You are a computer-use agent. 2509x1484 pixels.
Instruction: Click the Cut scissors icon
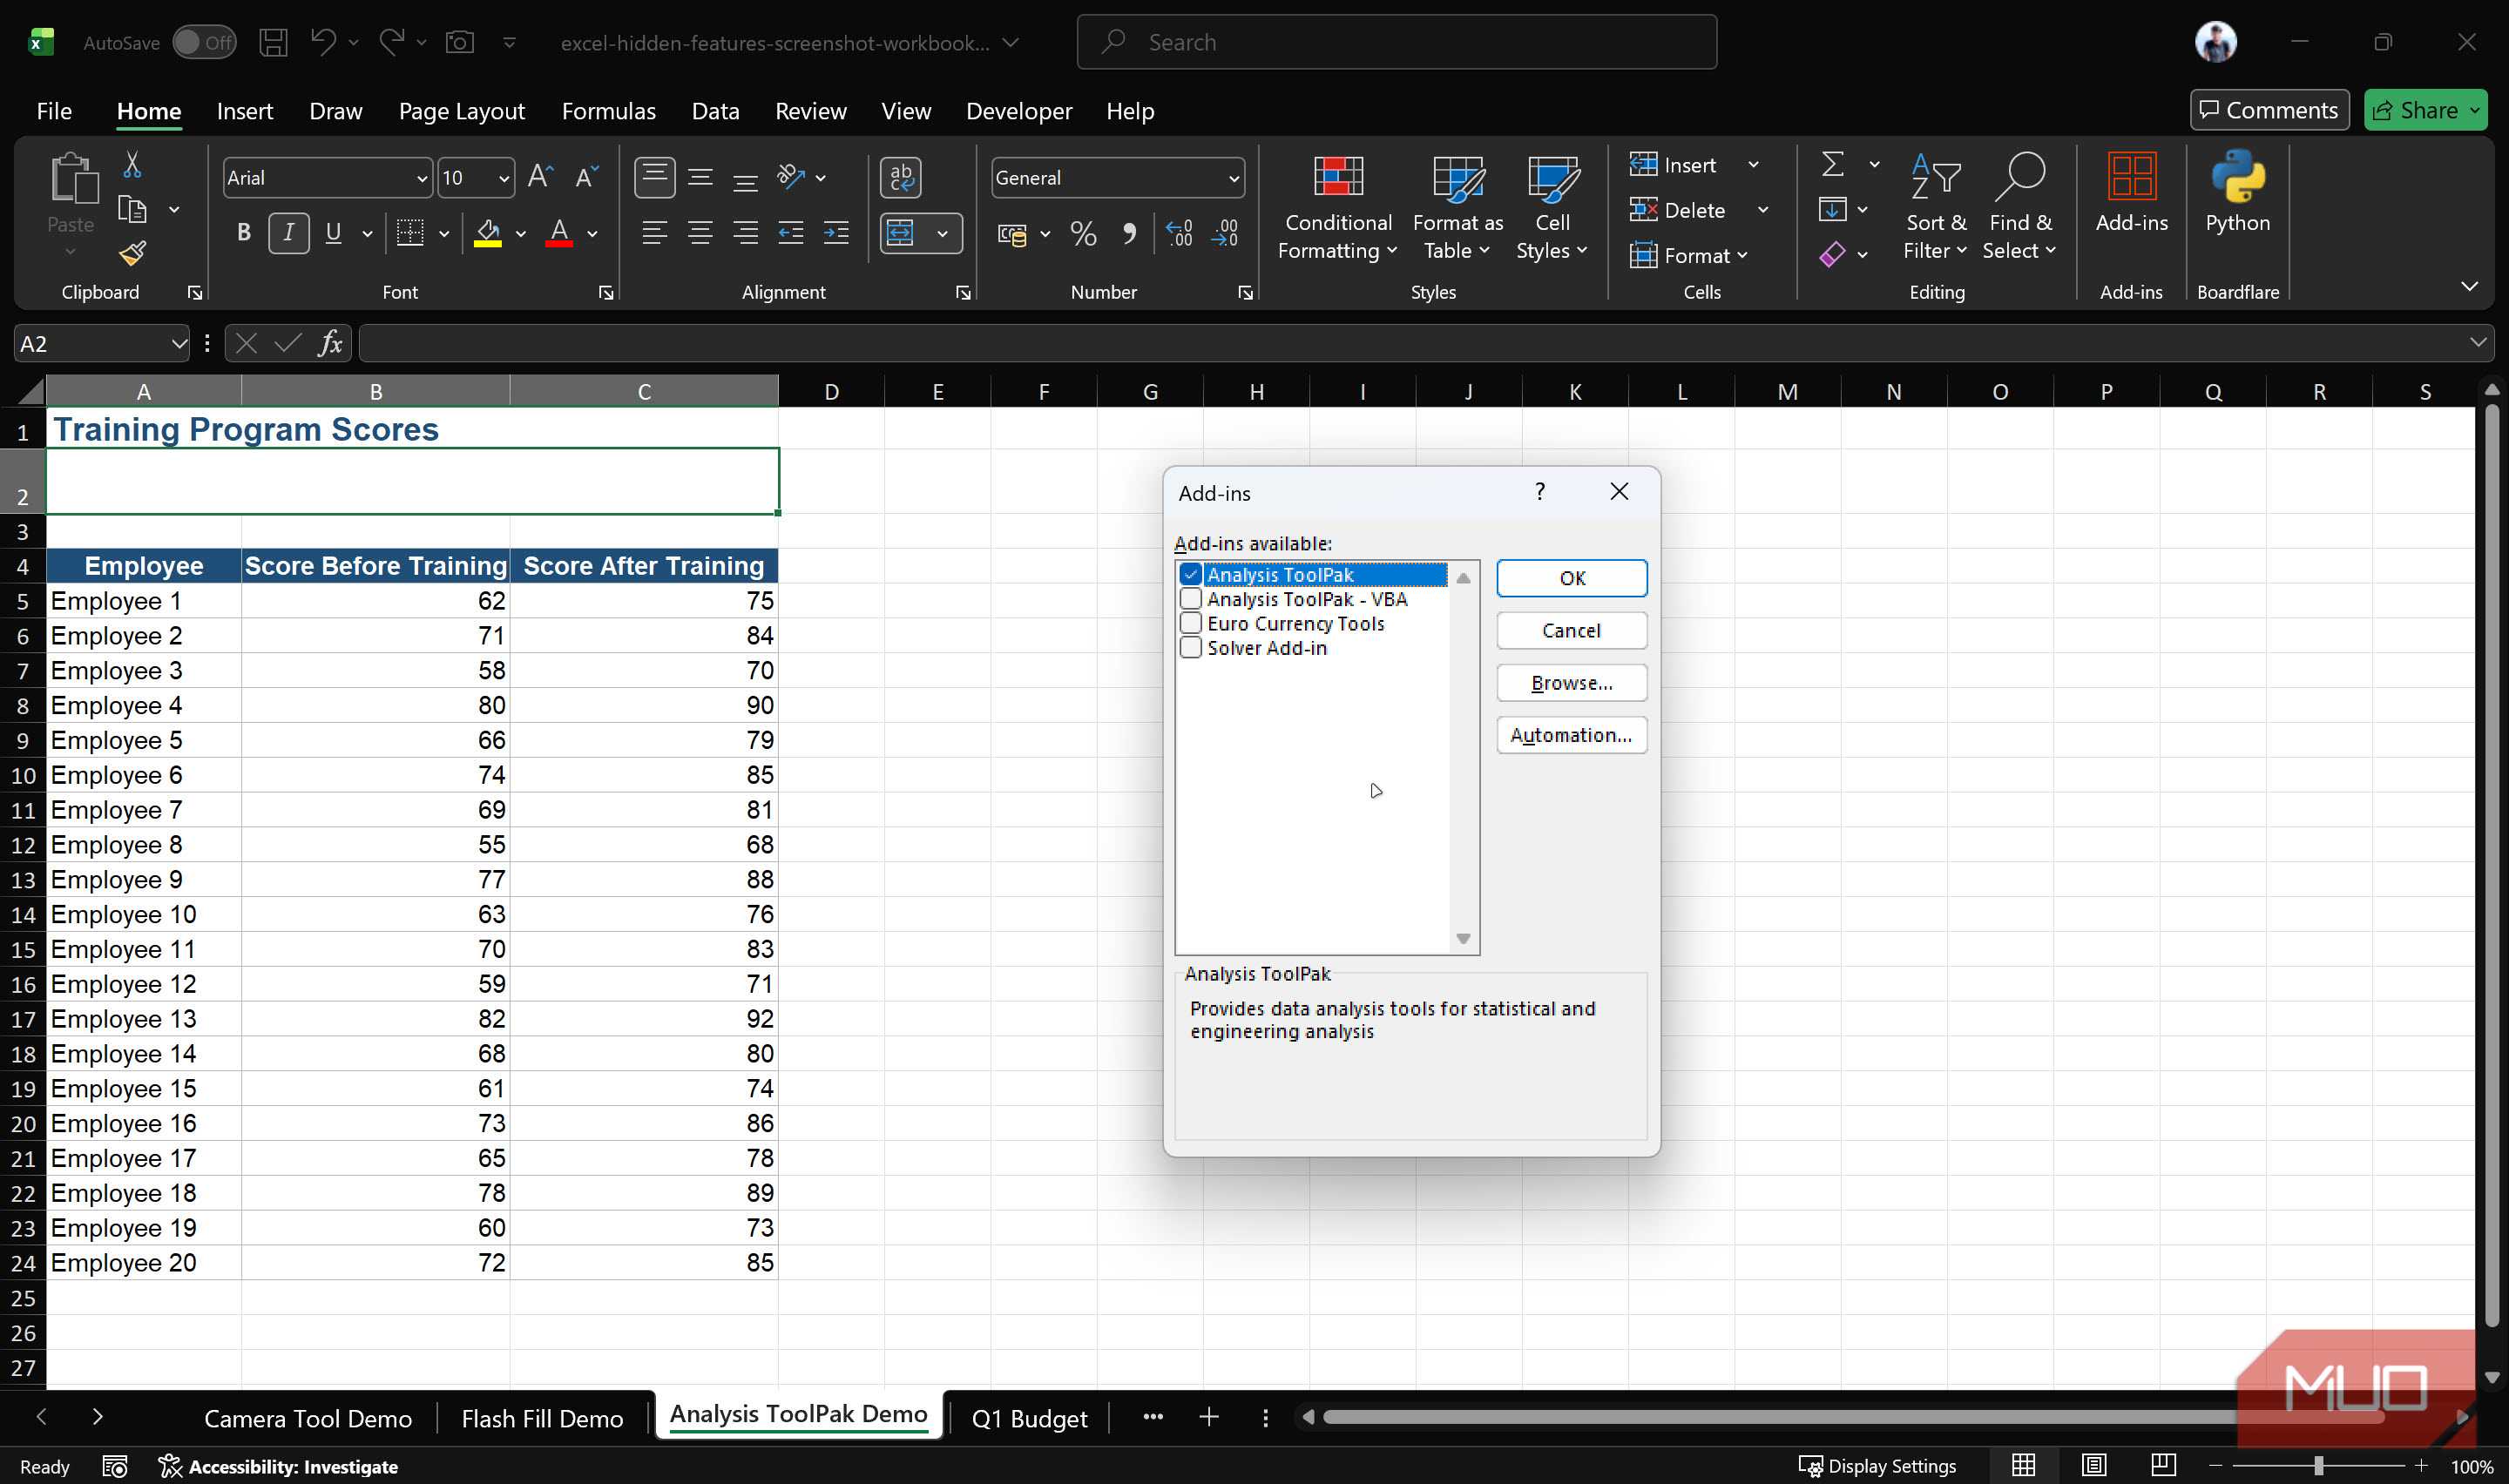[x=132, y=164]
